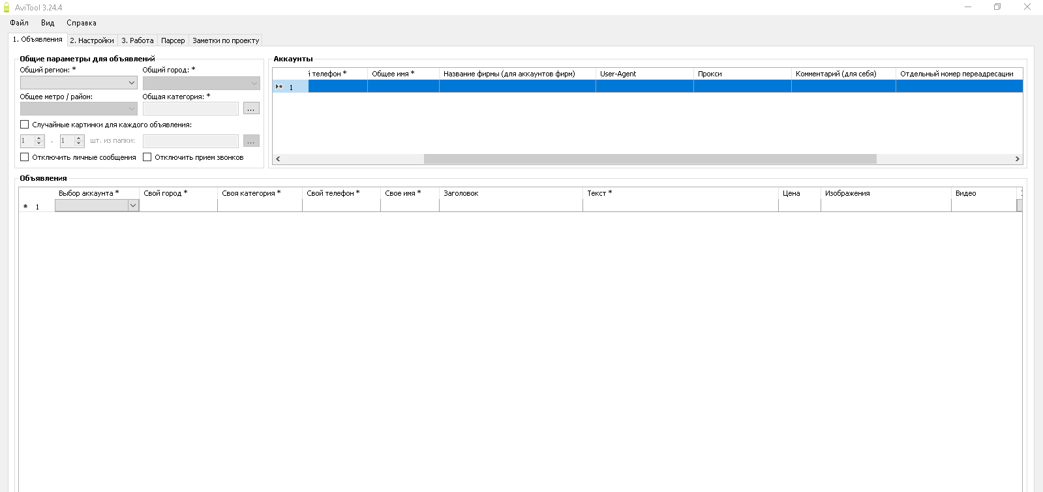Click the Общая категория input field
The height and width of the screenshot is (492, 1043).
pos(190,109)
